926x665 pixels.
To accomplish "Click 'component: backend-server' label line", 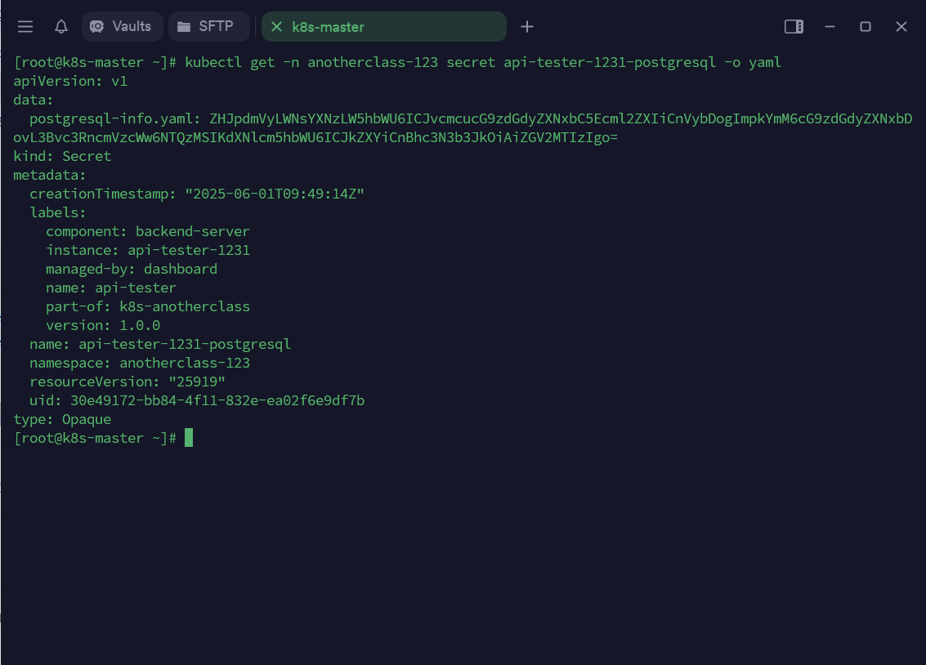I will coord(148,231).
